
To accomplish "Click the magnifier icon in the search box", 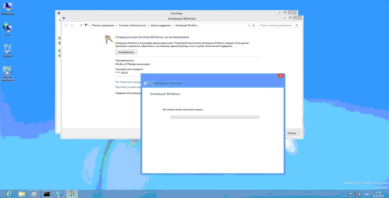I will coord(297,25).
